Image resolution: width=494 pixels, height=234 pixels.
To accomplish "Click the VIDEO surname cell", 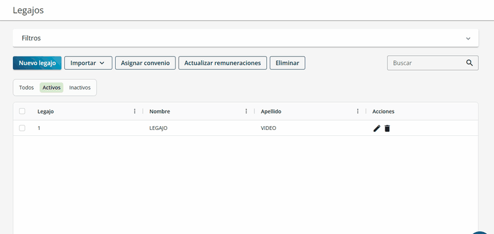I will [x=268, y=128].
